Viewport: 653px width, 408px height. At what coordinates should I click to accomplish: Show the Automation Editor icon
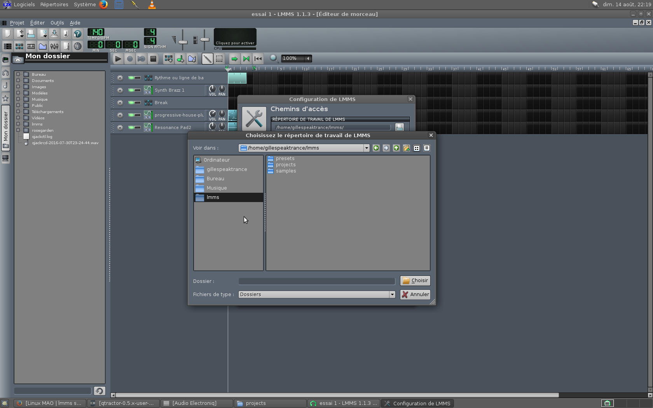pos(42,46)
